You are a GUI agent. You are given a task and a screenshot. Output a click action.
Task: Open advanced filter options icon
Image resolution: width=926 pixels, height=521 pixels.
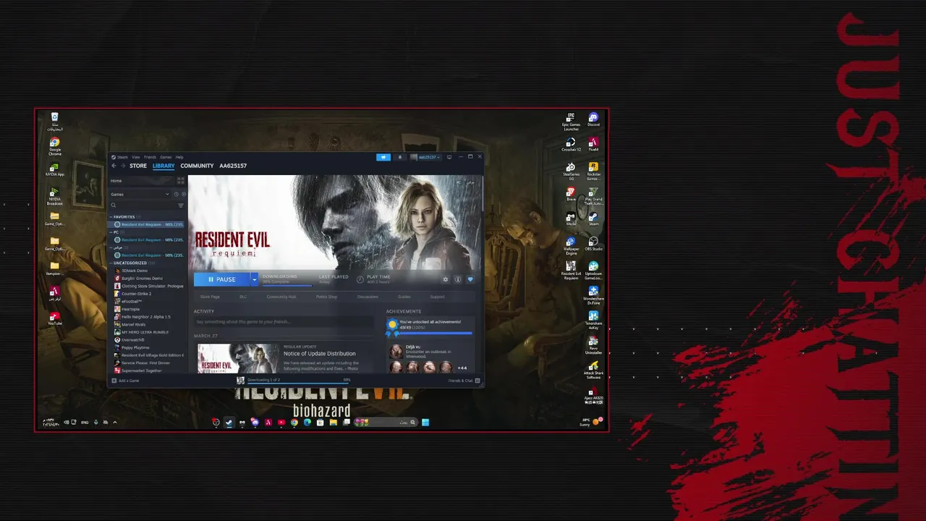pyautogui.click(x=181, y=206)
